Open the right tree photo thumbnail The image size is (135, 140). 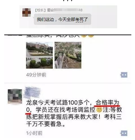click(x=68, y=55)
